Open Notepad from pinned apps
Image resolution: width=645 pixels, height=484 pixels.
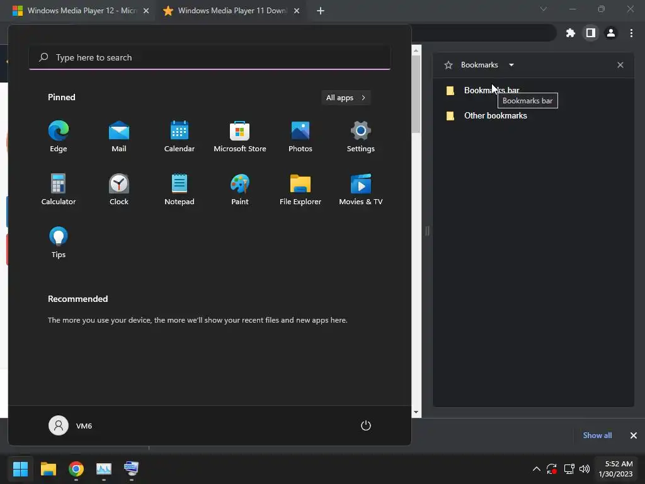click(180, 189)
